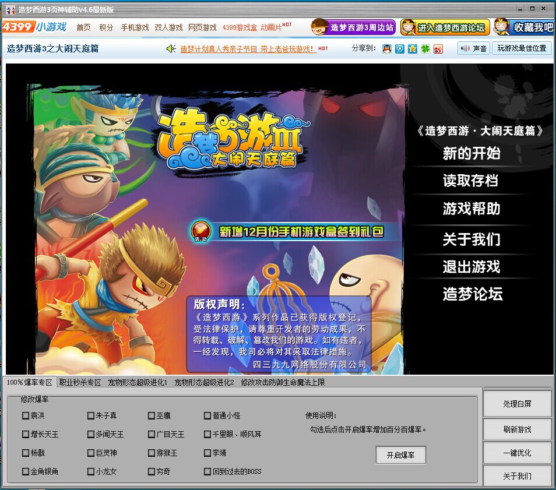
Task: Click the QQ penguin share icon
Action: click(387, 49)
